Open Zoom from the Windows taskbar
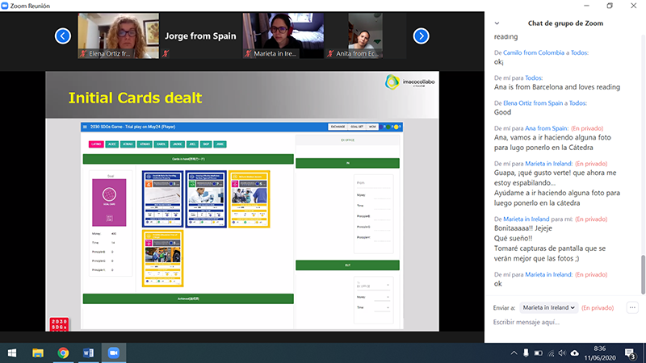Screen dimensions: 646x363 (112, 353)
